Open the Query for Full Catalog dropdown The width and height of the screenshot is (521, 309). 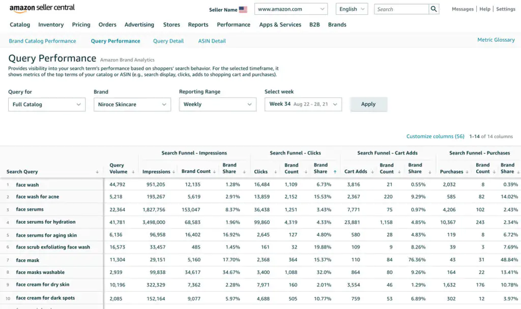click(x=47, y=105)
